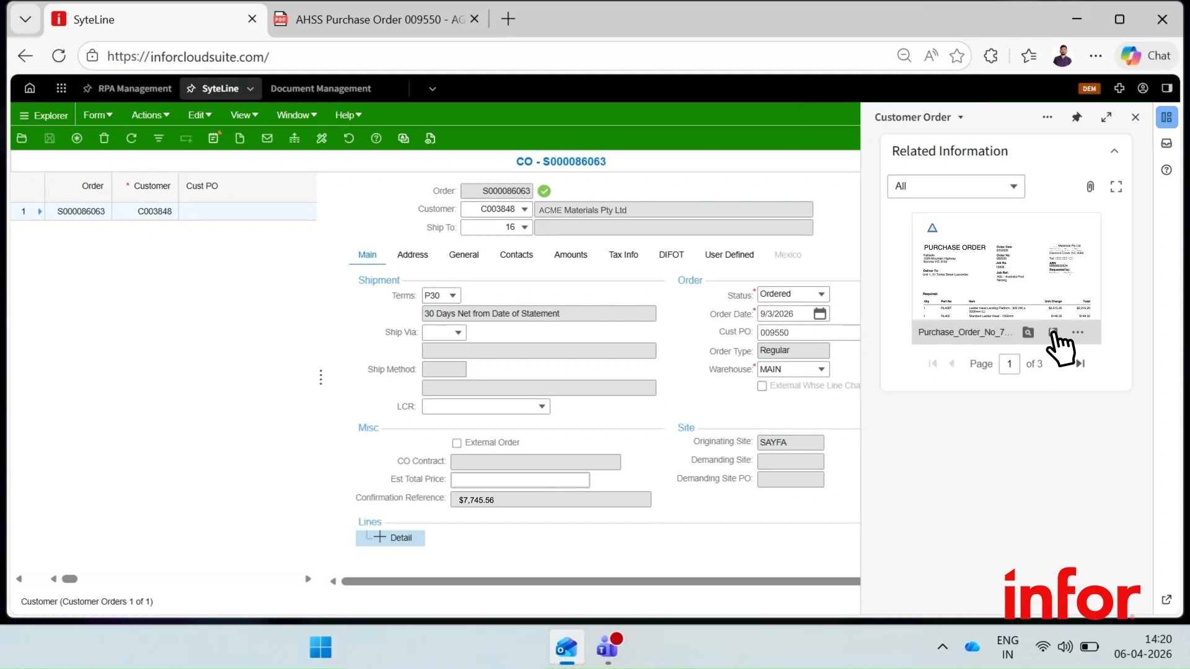Click the Detail button under Lines
Screen dimensions: 1190x669
coord(390,538)
